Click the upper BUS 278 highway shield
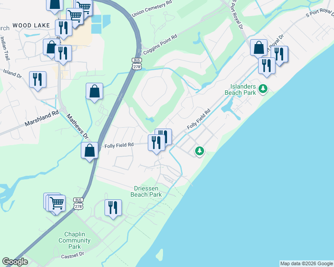This screenshot has height=267, width=334. pyautogui.click(x=137, y=64)
